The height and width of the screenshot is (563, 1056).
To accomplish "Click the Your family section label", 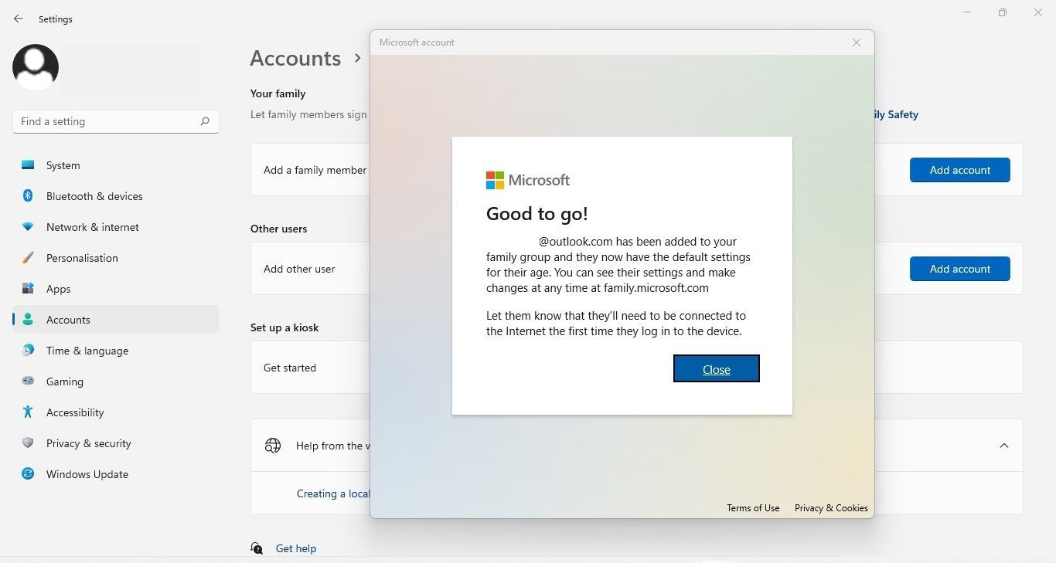I will [x=278, y=93].
